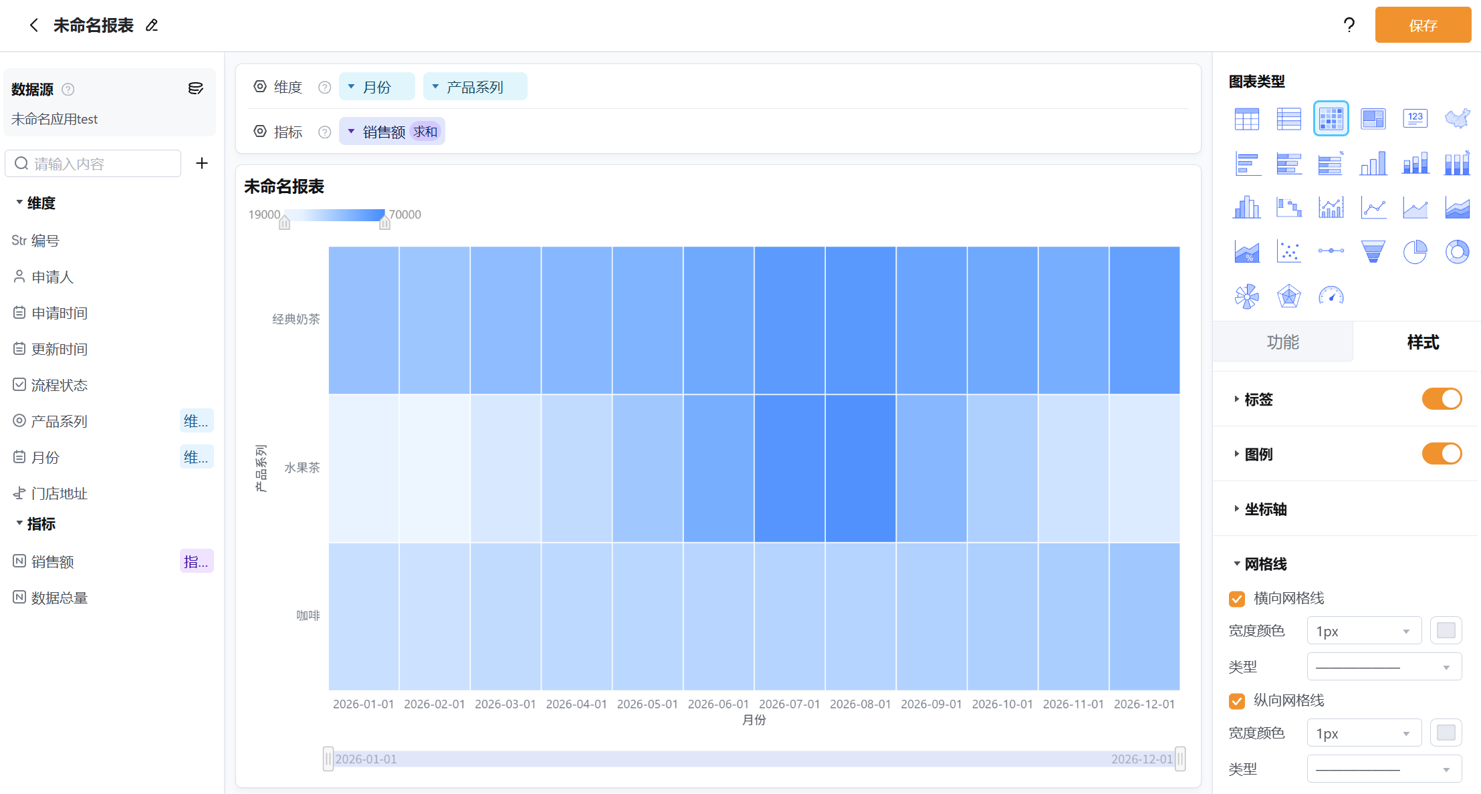Choose the treemap chart type
The height and width of the screenshot is (794, 1481).
[x=1373, y=119]
